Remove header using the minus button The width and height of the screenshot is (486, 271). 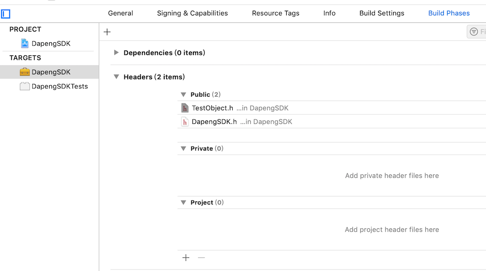(201, 258)
